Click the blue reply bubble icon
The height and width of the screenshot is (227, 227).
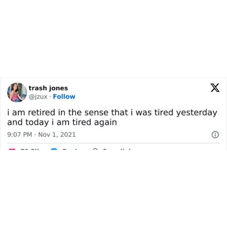tap(54, 149)
